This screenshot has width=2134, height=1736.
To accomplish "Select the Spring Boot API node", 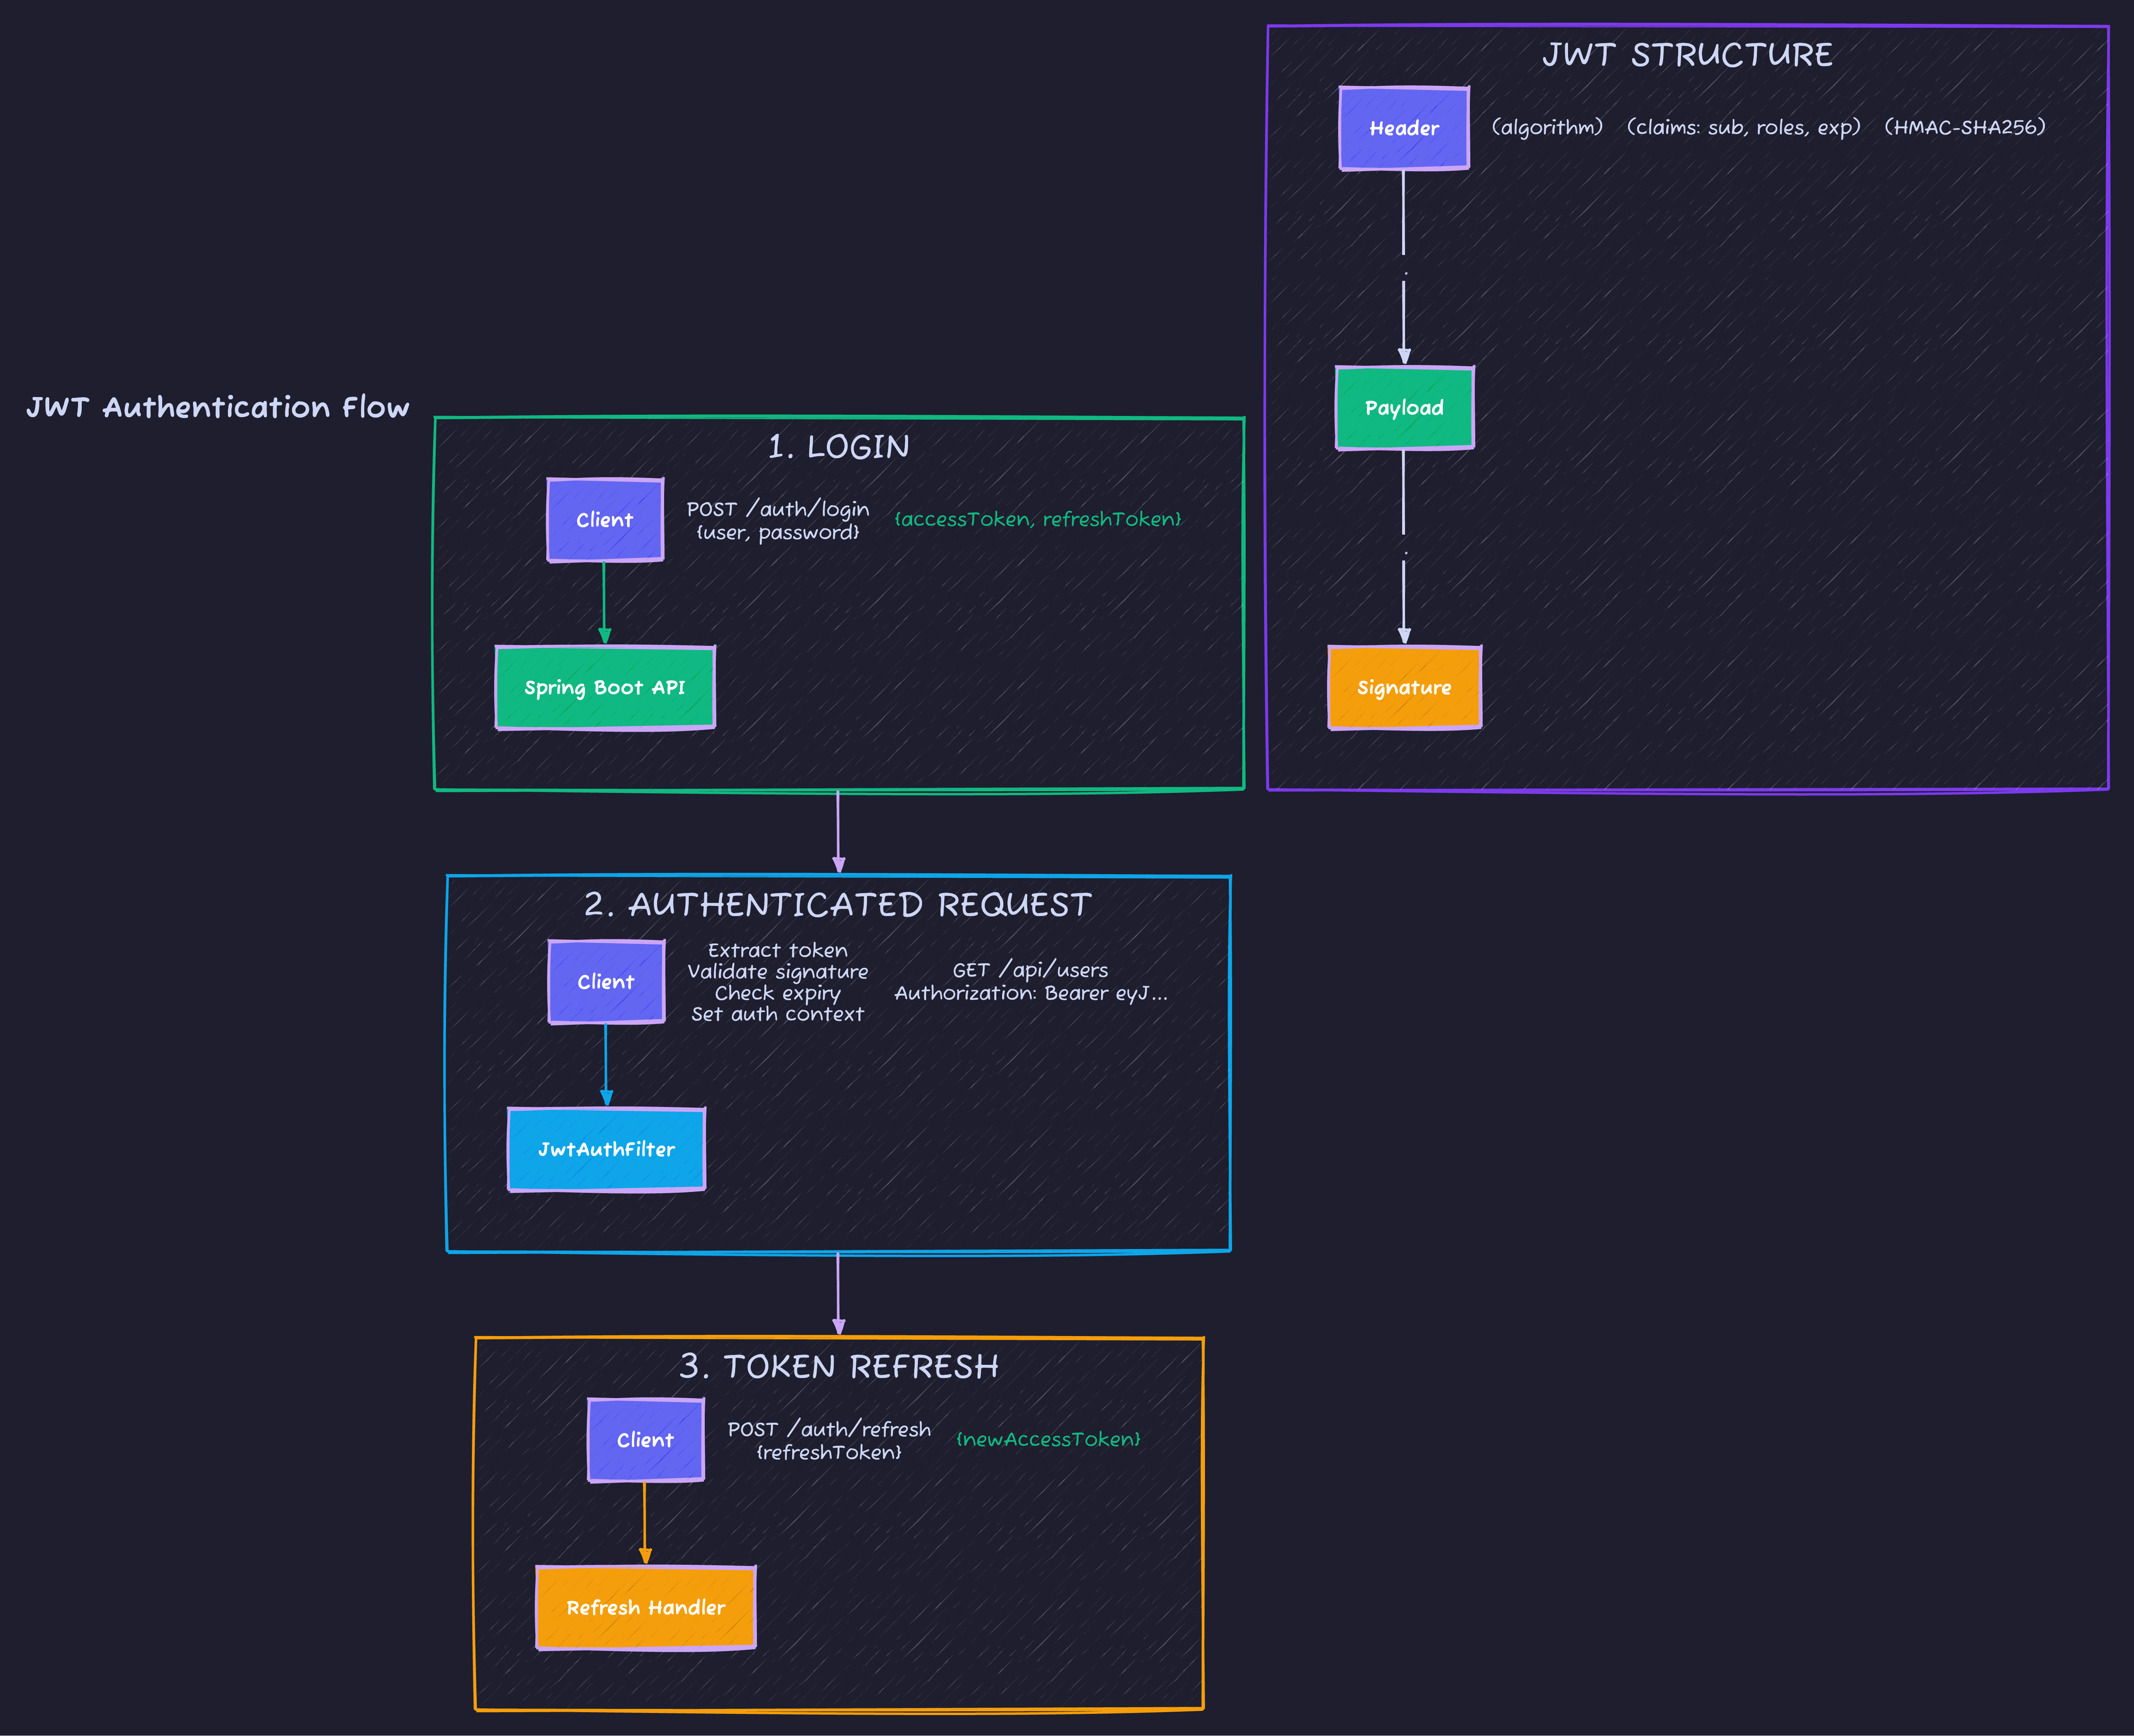I will [604, 687].
